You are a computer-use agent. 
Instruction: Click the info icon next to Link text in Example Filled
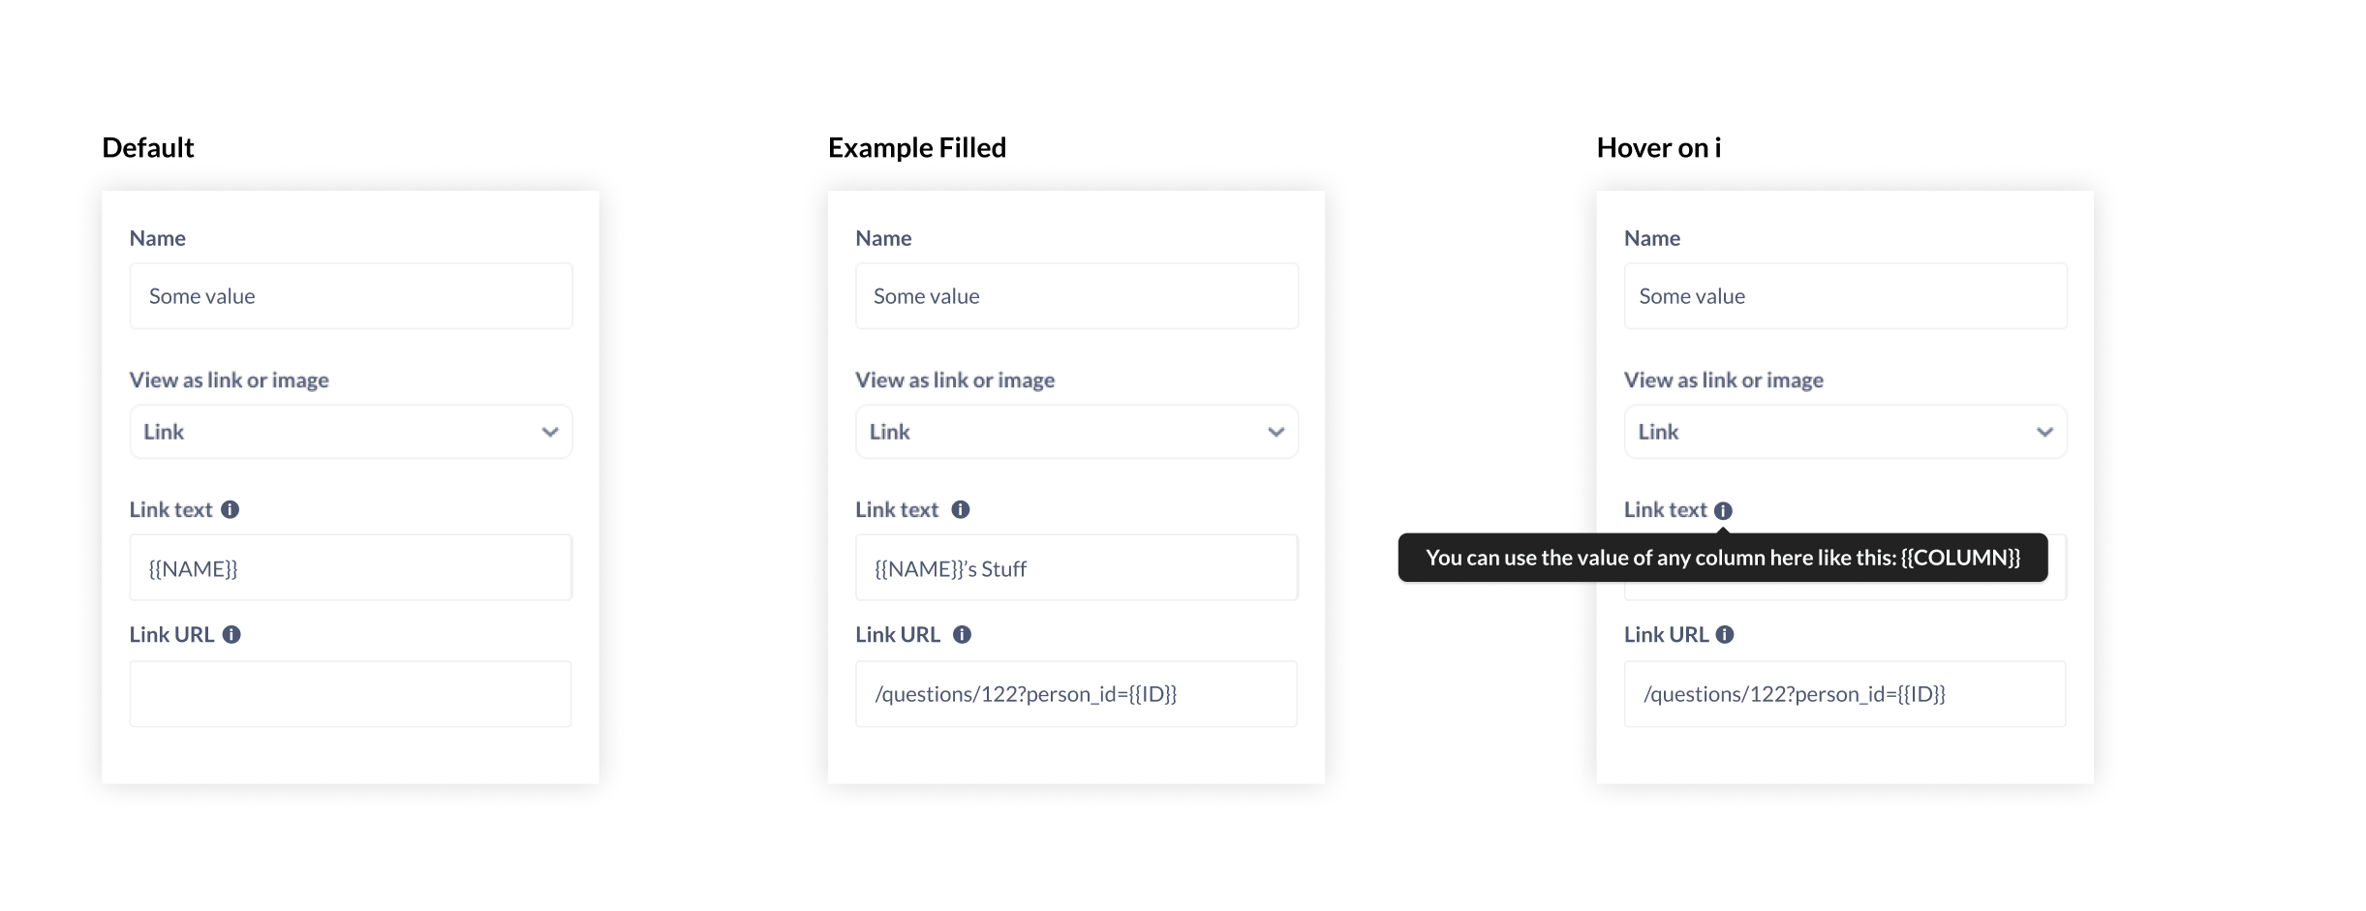[x=959, y=509]
